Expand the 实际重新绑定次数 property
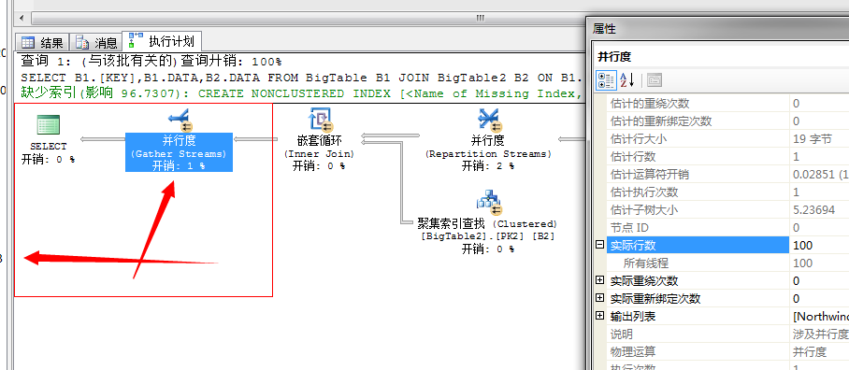 (600, 299)
